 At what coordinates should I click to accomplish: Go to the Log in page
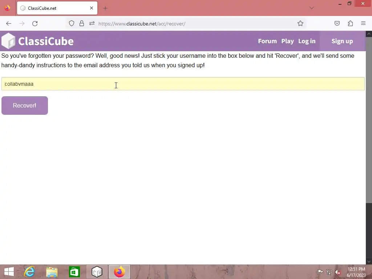click(x=307, y=41)
